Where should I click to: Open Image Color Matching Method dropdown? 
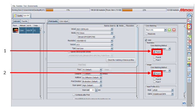[x=161, y=70]
